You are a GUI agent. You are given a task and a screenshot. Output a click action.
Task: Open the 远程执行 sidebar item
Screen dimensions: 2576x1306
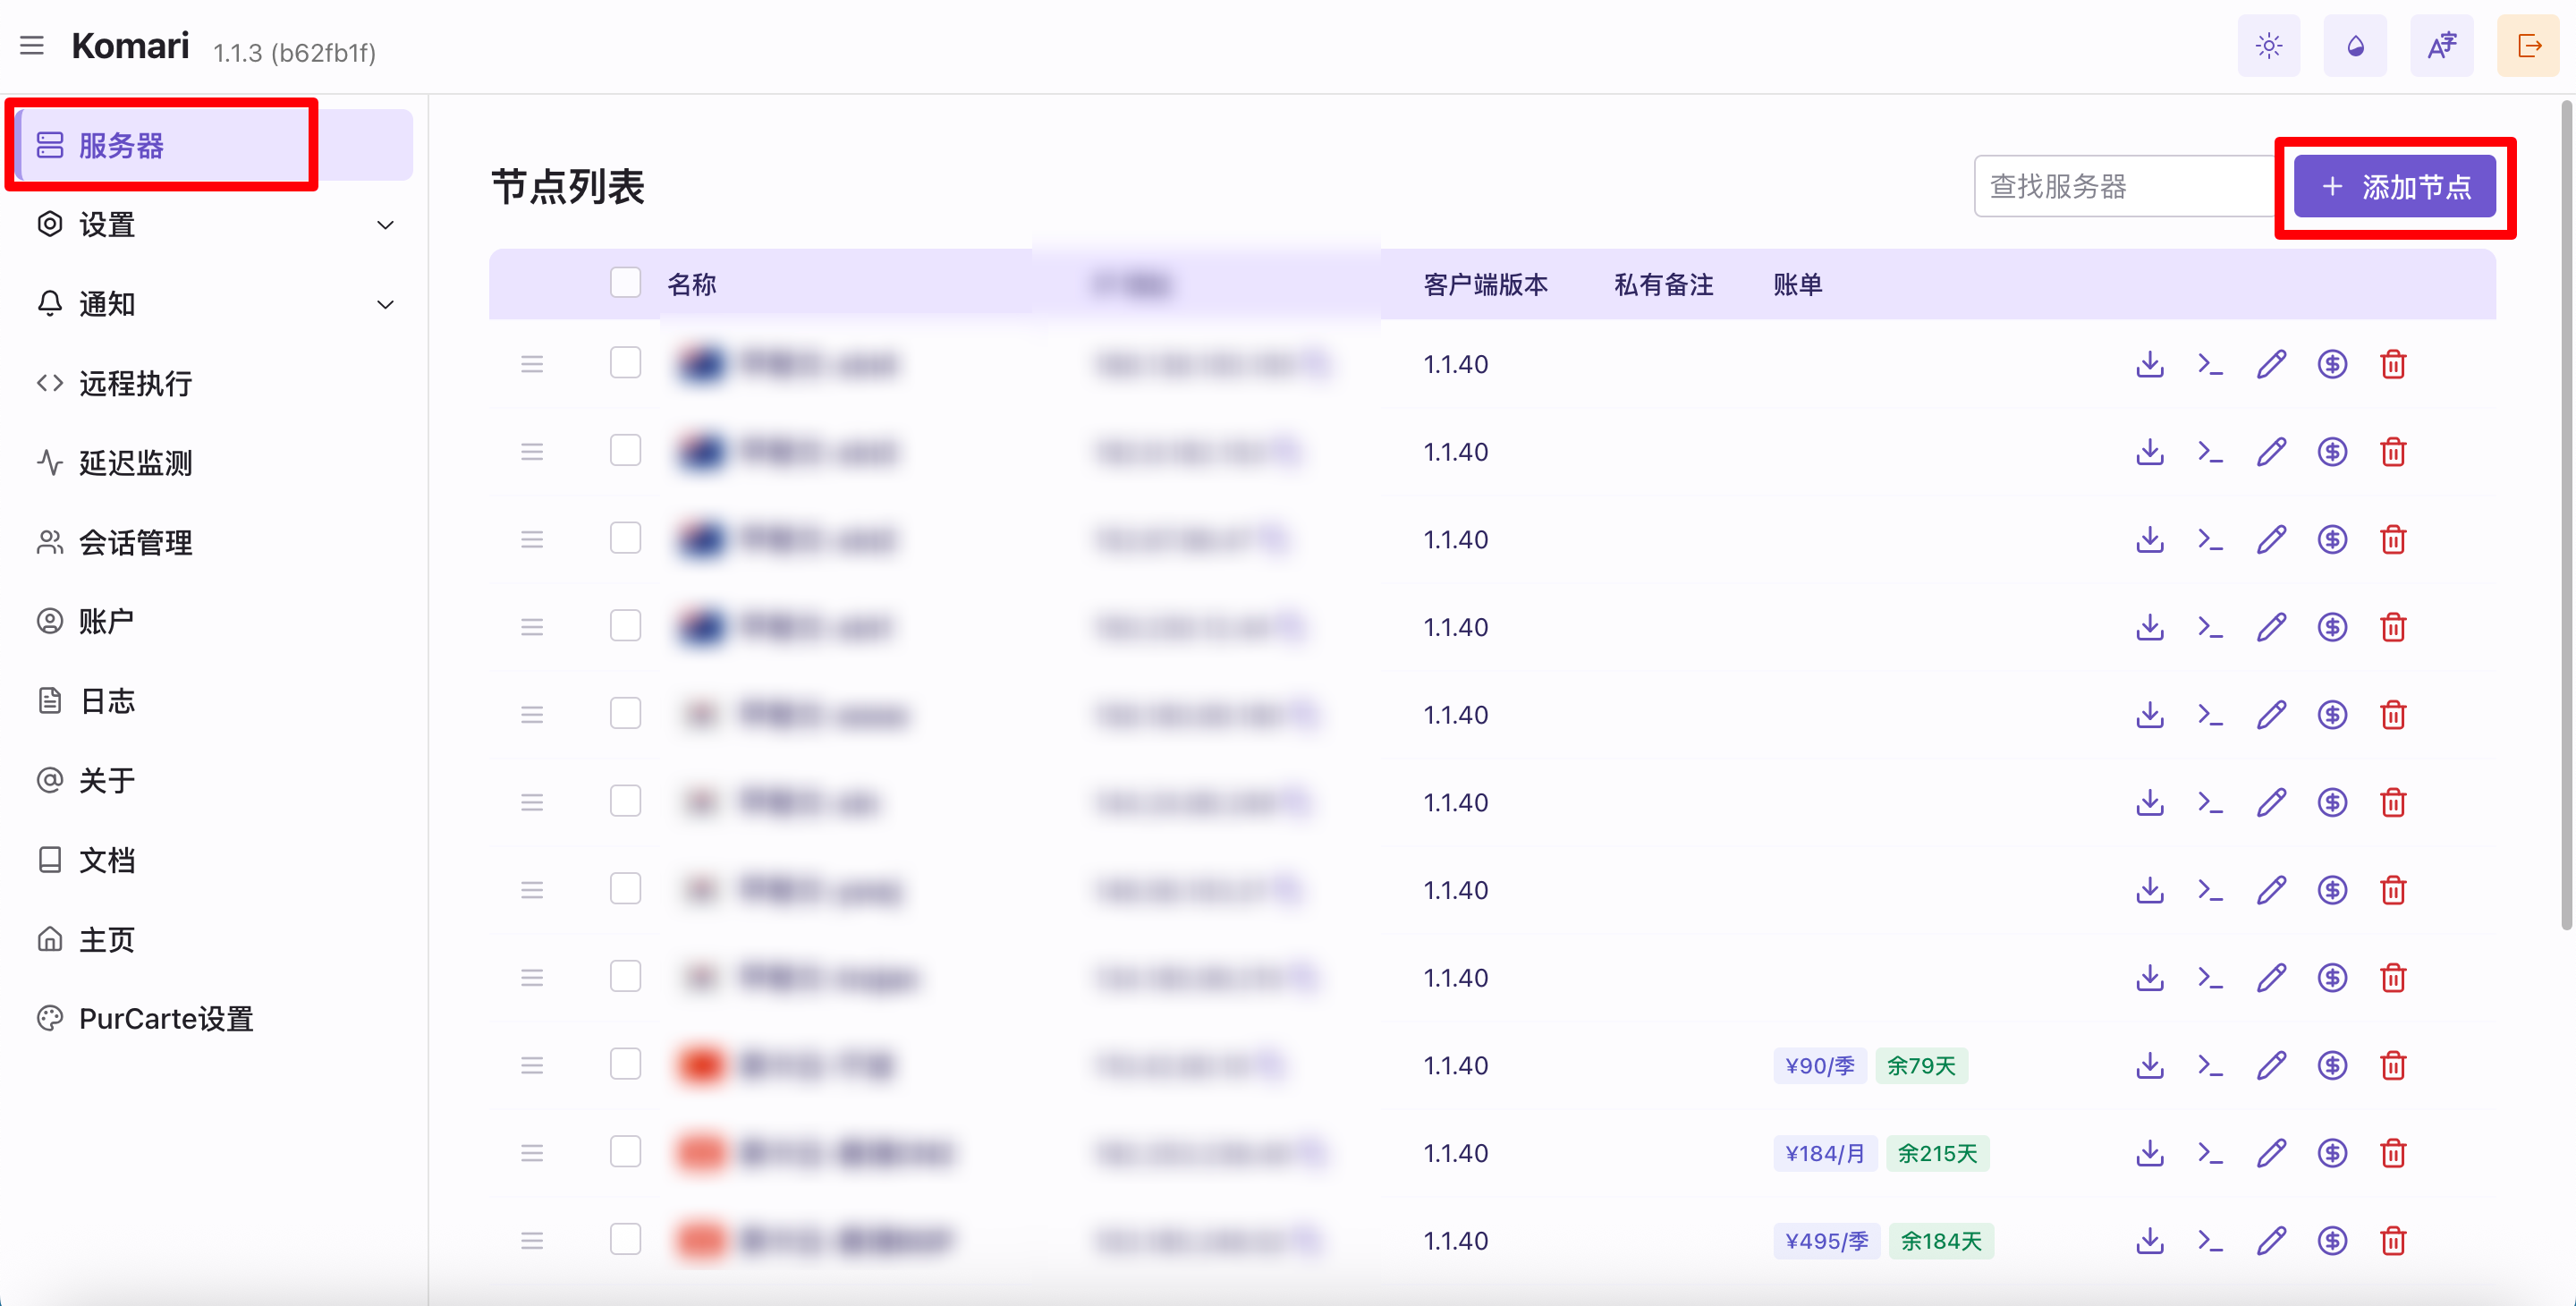tap(135, 384)
